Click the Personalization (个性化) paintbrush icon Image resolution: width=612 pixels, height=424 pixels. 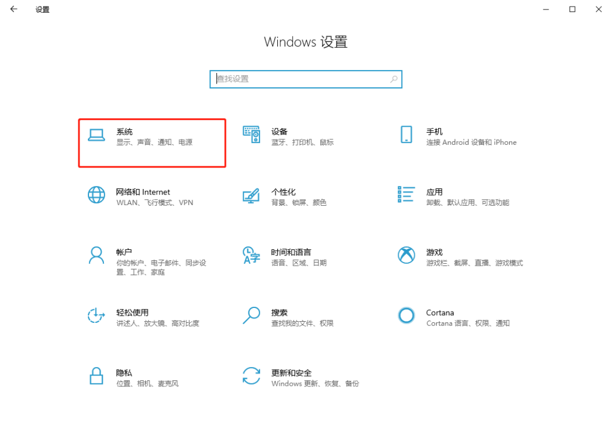251,196
